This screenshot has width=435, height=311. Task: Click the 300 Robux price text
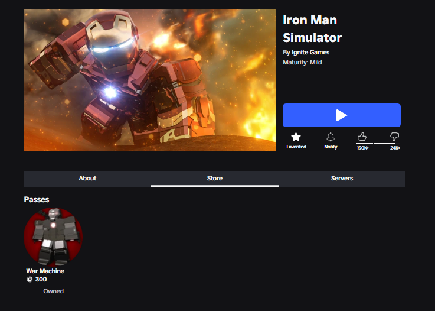41,279
